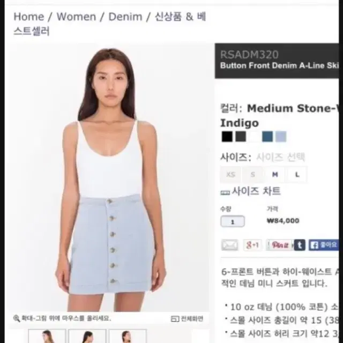Click the magnifier zoom icon under the photo
The image size is (343, 343).
17,318
